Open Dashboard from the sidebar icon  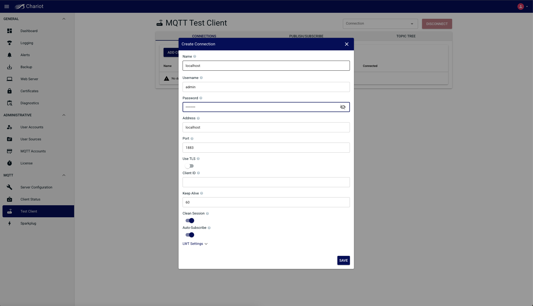tap(10, 31)
